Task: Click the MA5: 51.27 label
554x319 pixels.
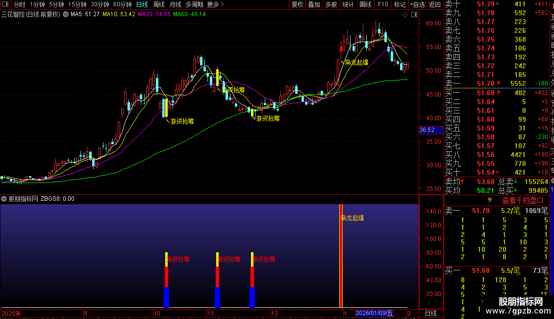Action: tap(85, 15)
